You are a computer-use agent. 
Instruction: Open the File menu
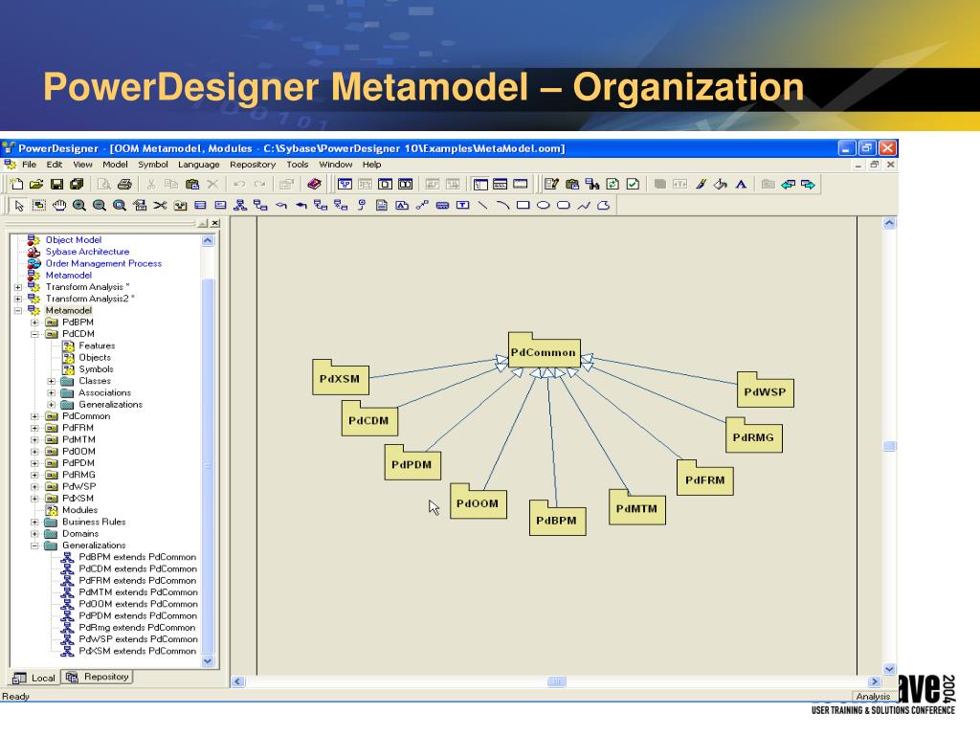(30, 165)
